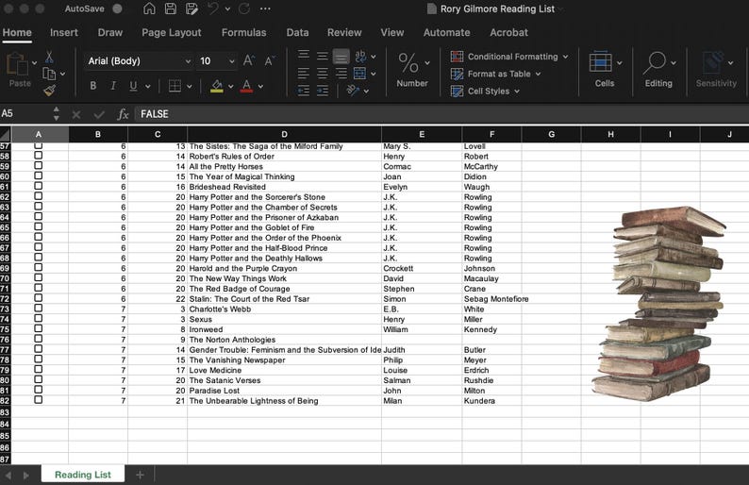Click the Sensitivity button
This screenshot has width=749, height=485.
pos(716,70)
